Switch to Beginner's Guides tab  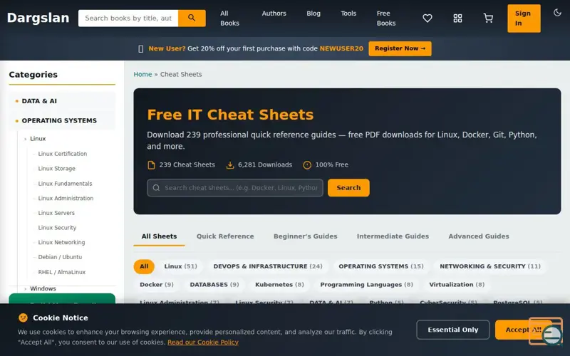coord(306,236)
